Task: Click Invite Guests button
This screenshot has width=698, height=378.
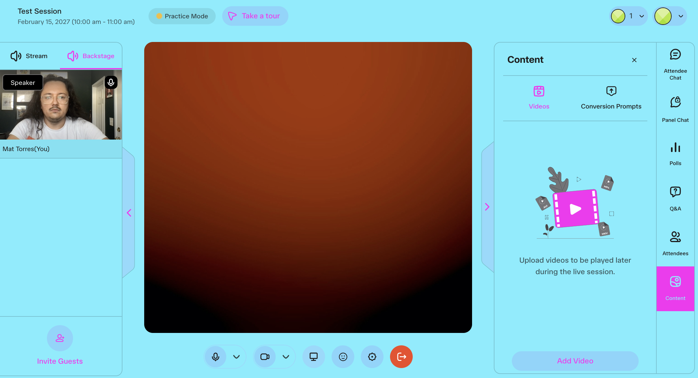Action: coord(60,346)
